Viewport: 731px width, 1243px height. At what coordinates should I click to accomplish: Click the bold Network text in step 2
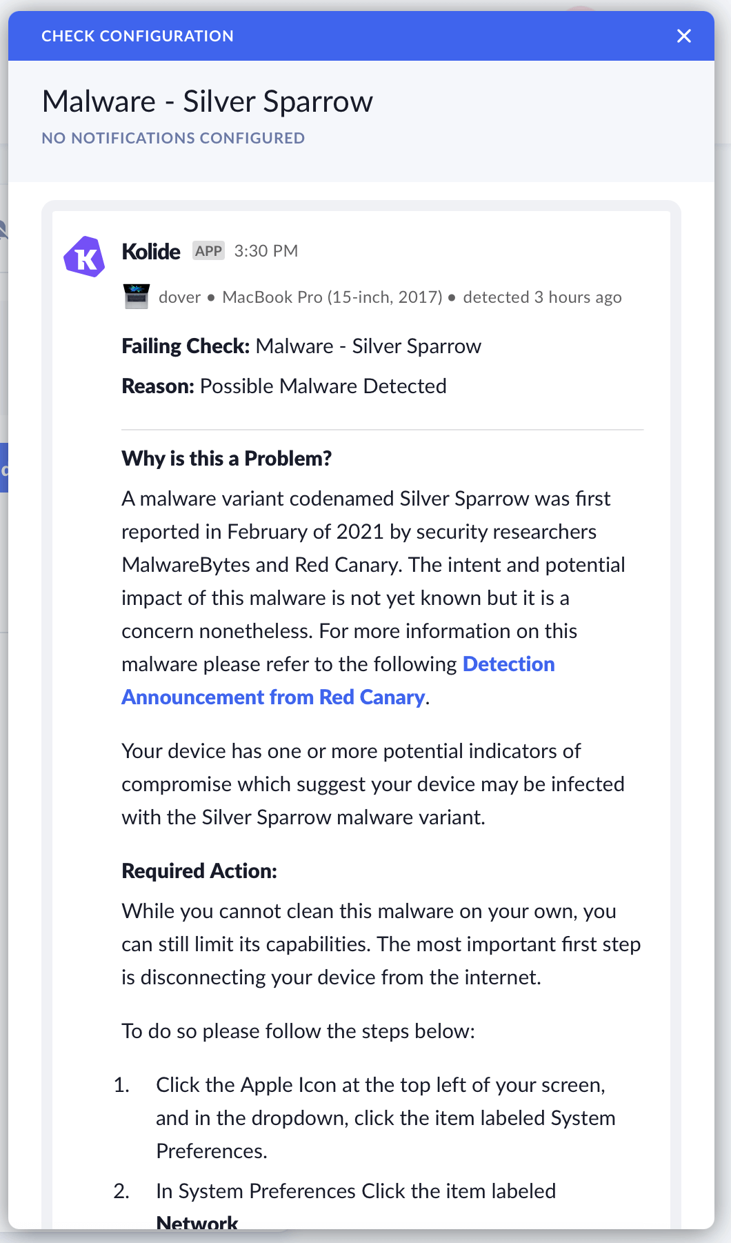point(197,1221)
